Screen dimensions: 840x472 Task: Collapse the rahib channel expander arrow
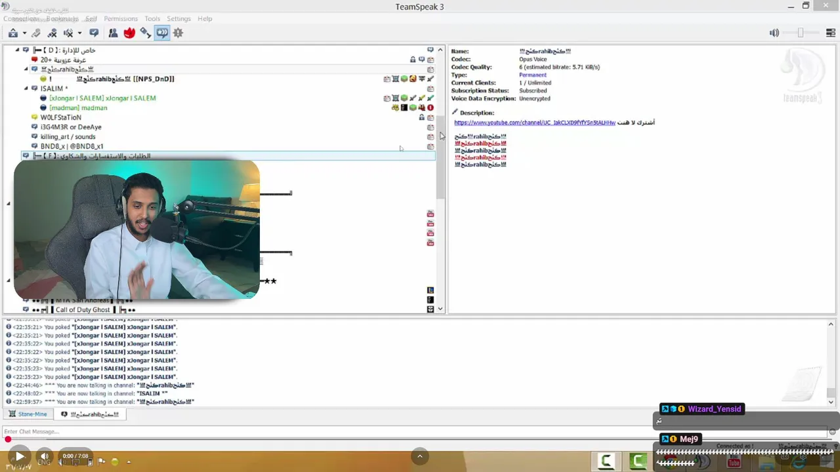tap(26, 69)
